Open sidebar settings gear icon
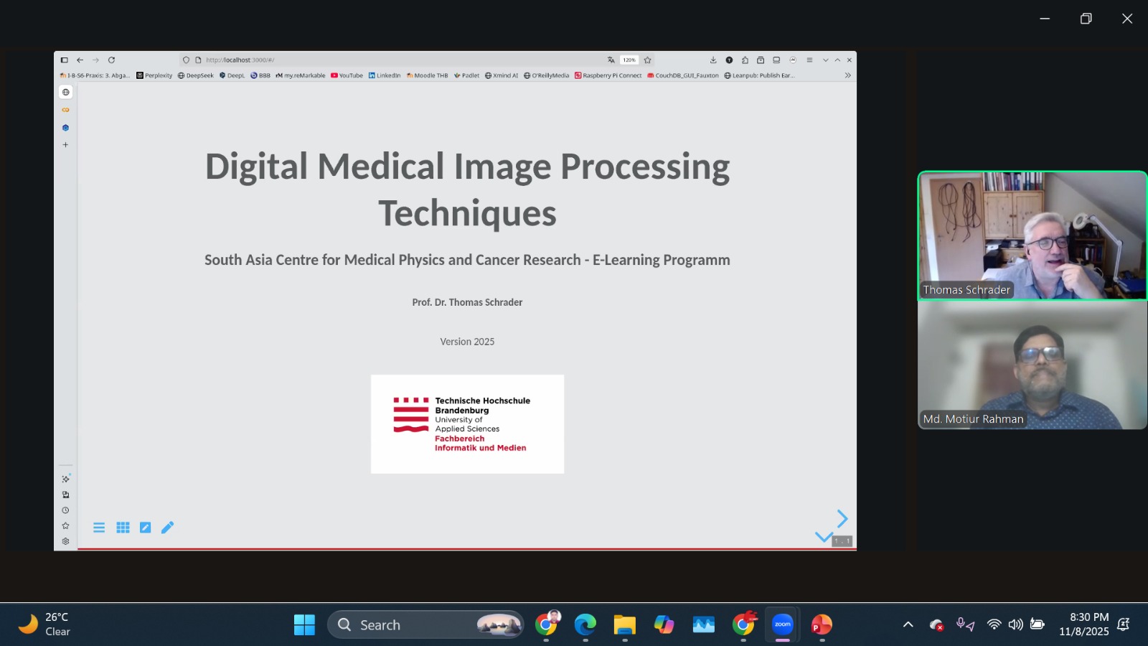 point(65,541)
